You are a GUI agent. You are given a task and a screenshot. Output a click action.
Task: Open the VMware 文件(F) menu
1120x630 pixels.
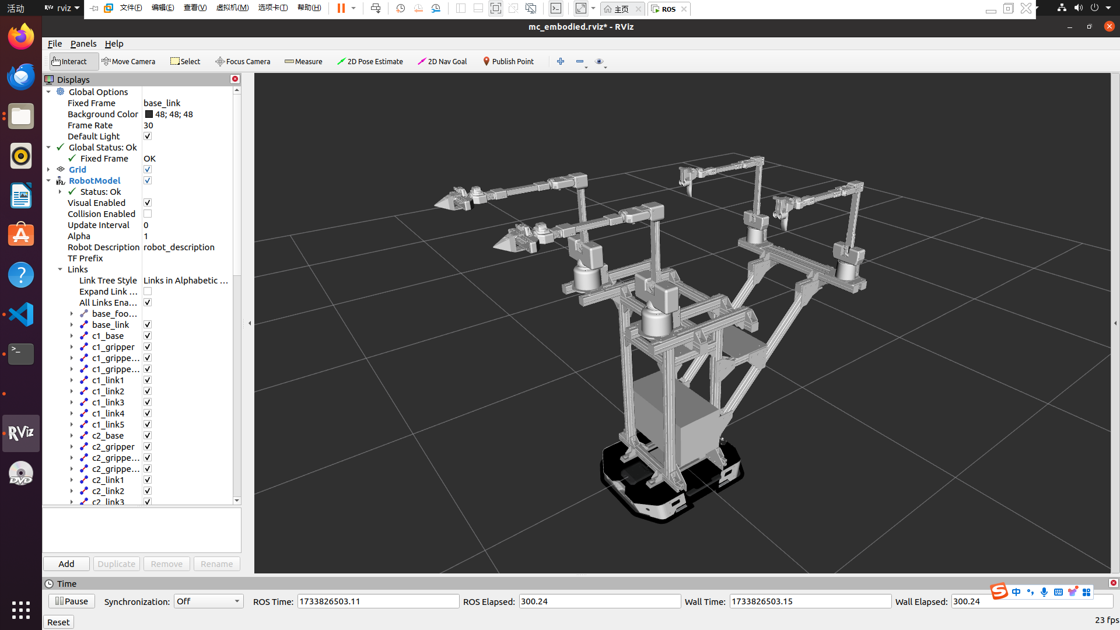131,8
